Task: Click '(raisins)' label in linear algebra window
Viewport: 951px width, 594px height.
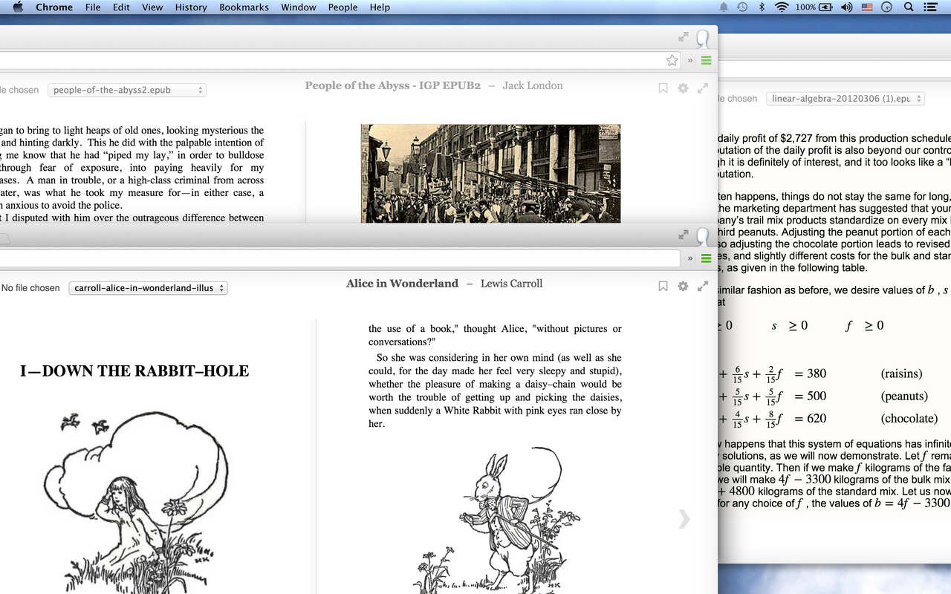Action: 901,373
